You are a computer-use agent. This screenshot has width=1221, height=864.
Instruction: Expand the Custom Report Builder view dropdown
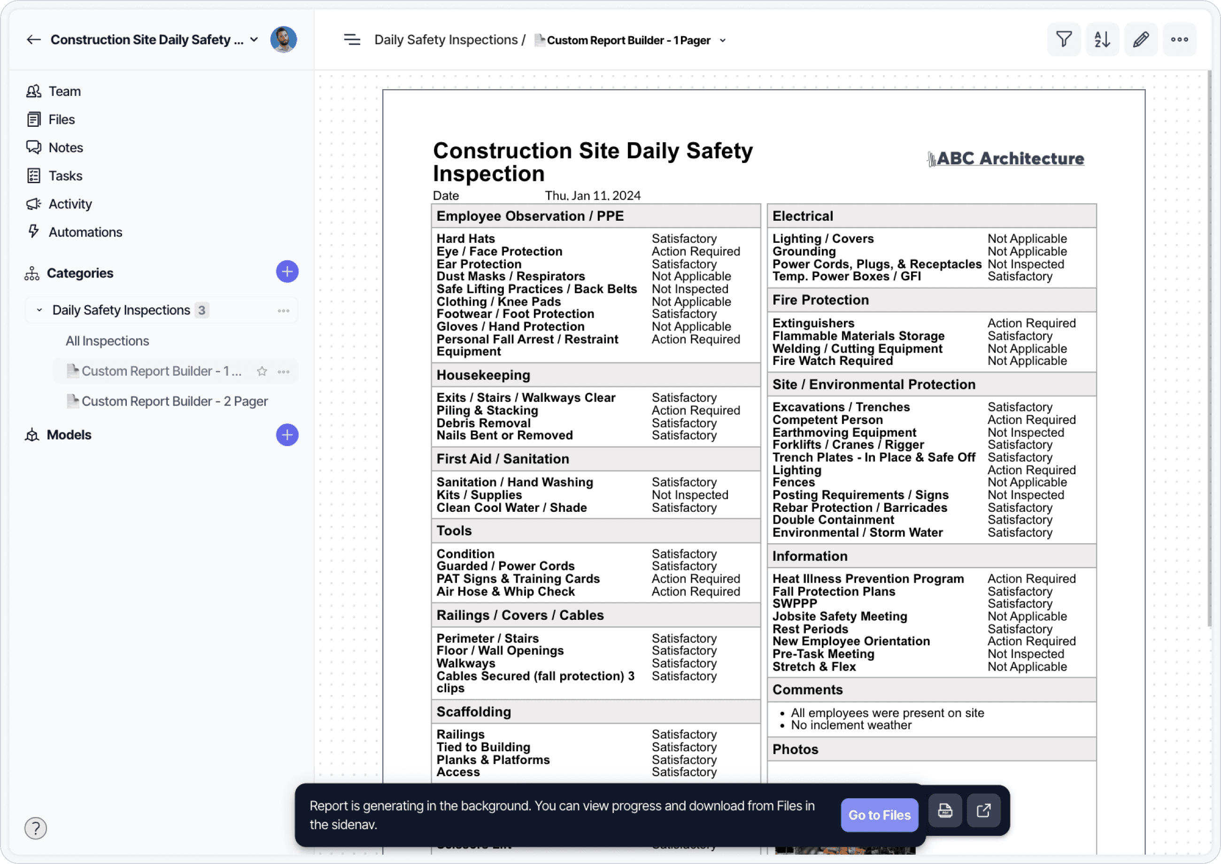722,40
